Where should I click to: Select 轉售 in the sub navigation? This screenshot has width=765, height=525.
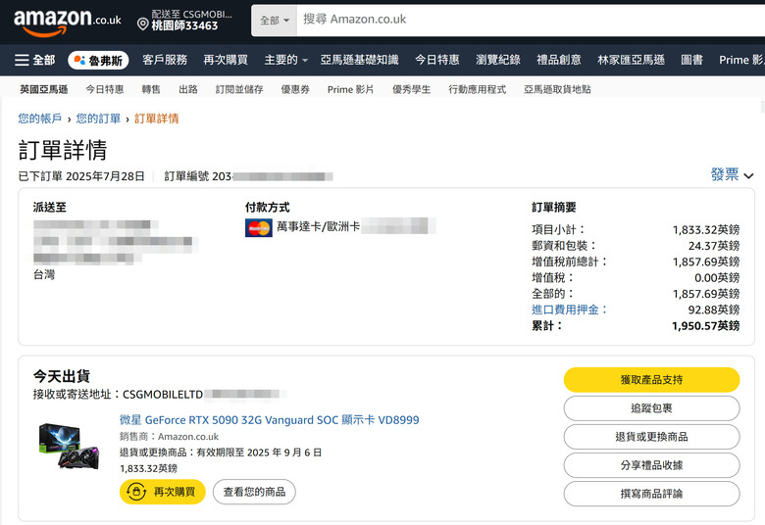[151, 90]
